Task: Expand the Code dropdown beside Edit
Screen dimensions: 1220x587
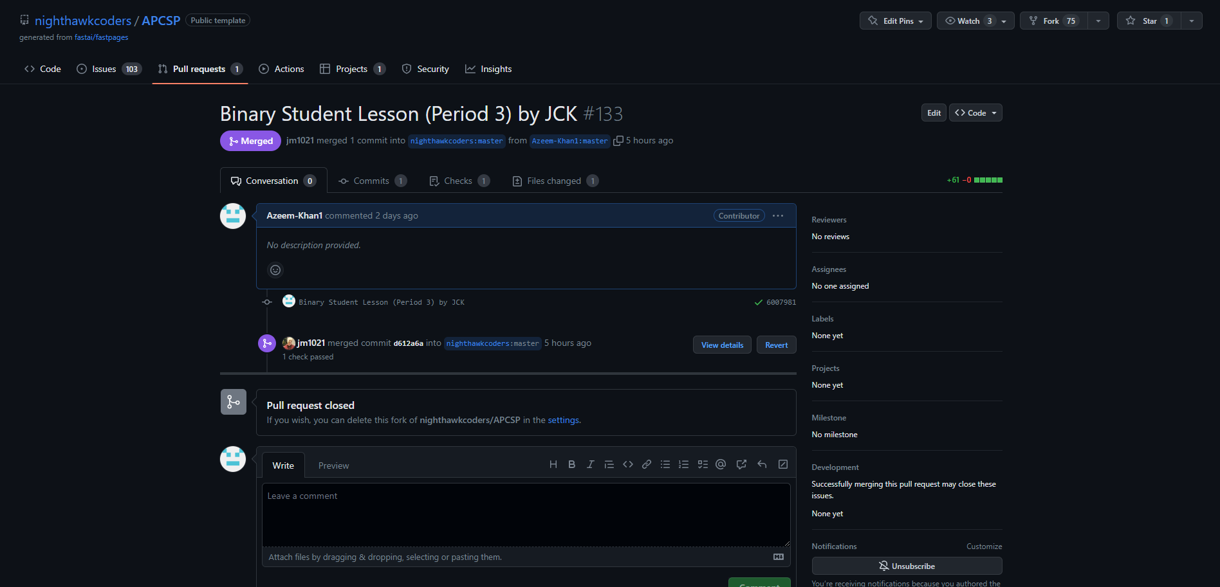Action: (975, 113)
